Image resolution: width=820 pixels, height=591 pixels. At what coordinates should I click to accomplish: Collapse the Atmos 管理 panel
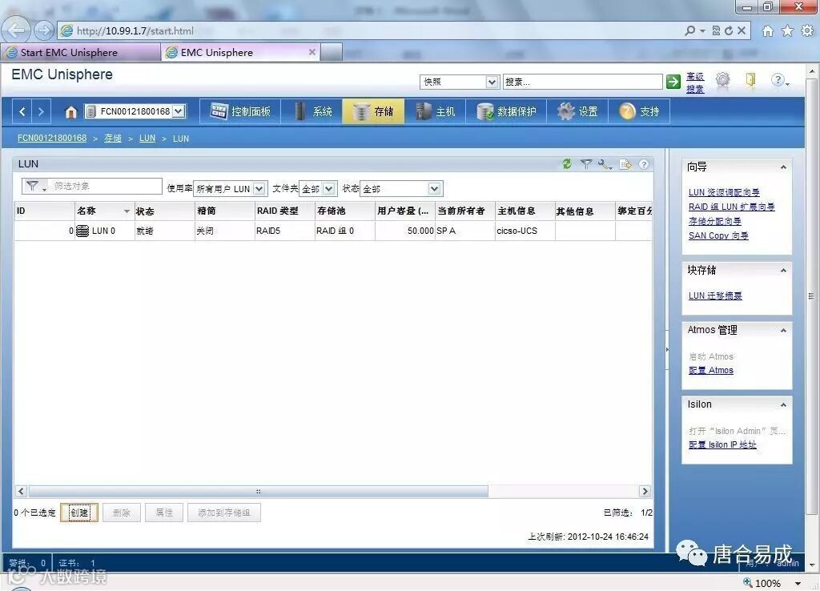pyautogui.click(x=783, y=331)
